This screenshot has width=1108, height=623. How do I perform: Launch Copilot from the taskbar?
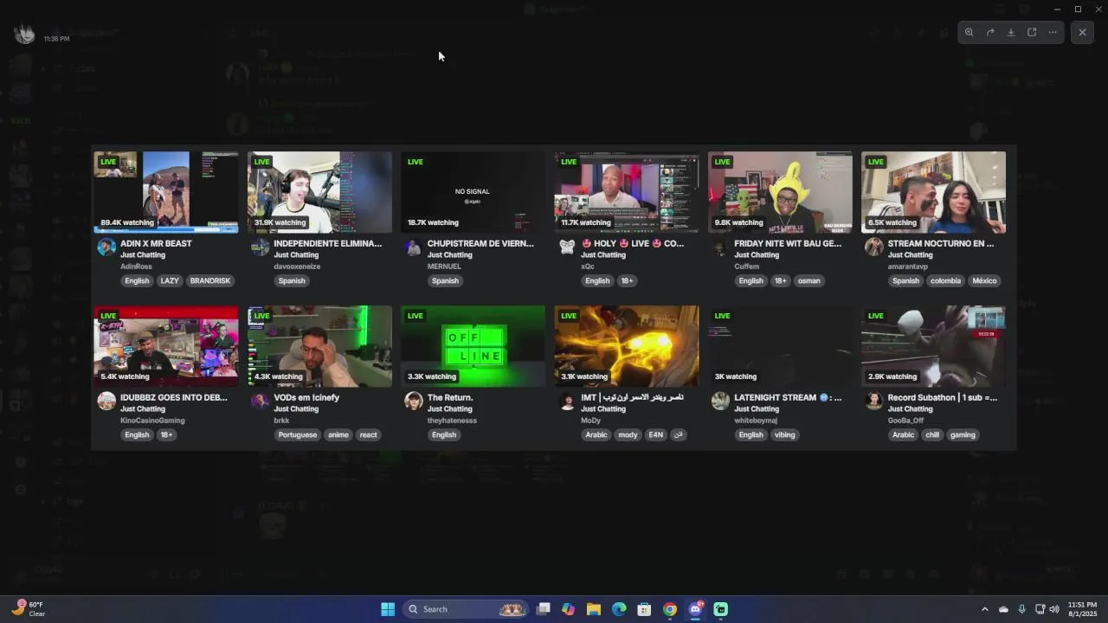point(568,609)
